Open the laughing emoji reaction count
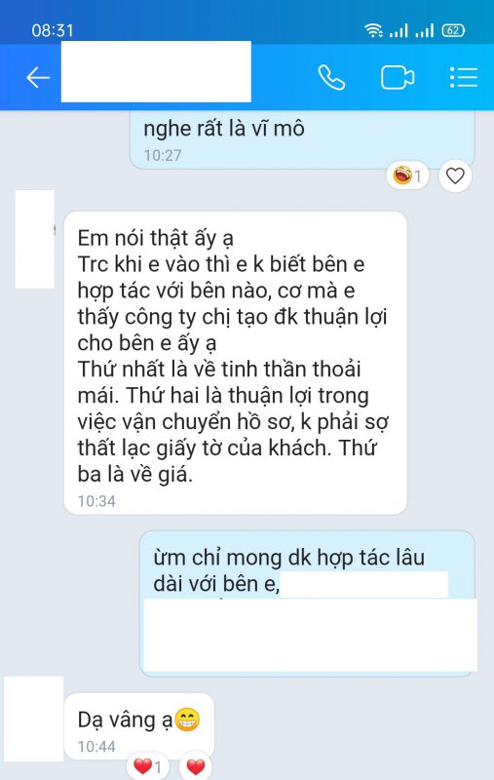Image resolution: width=494 pixels, height=780 pixels. [407, 175]
